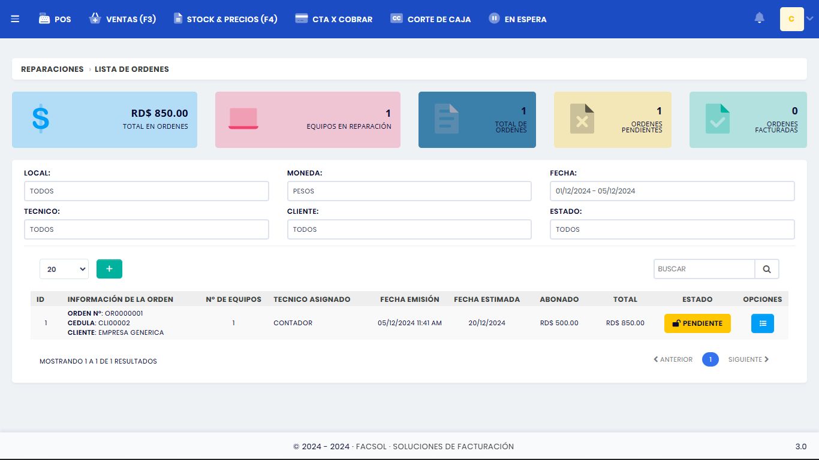Screen dimensions: 819x460
Task: Change the rows per page selector
Action: click(x=64, y=269)
